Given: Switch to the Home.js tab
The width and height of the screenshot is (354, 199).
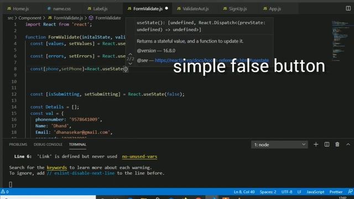Looking at the screenshot, I should [x=18, y=9].
